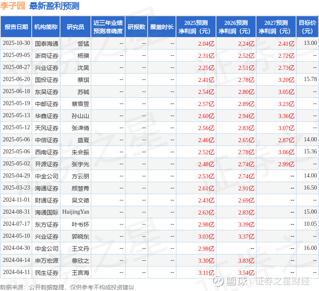
Task: Click the 海通证券 institution cell
Action: click(47, 188)
